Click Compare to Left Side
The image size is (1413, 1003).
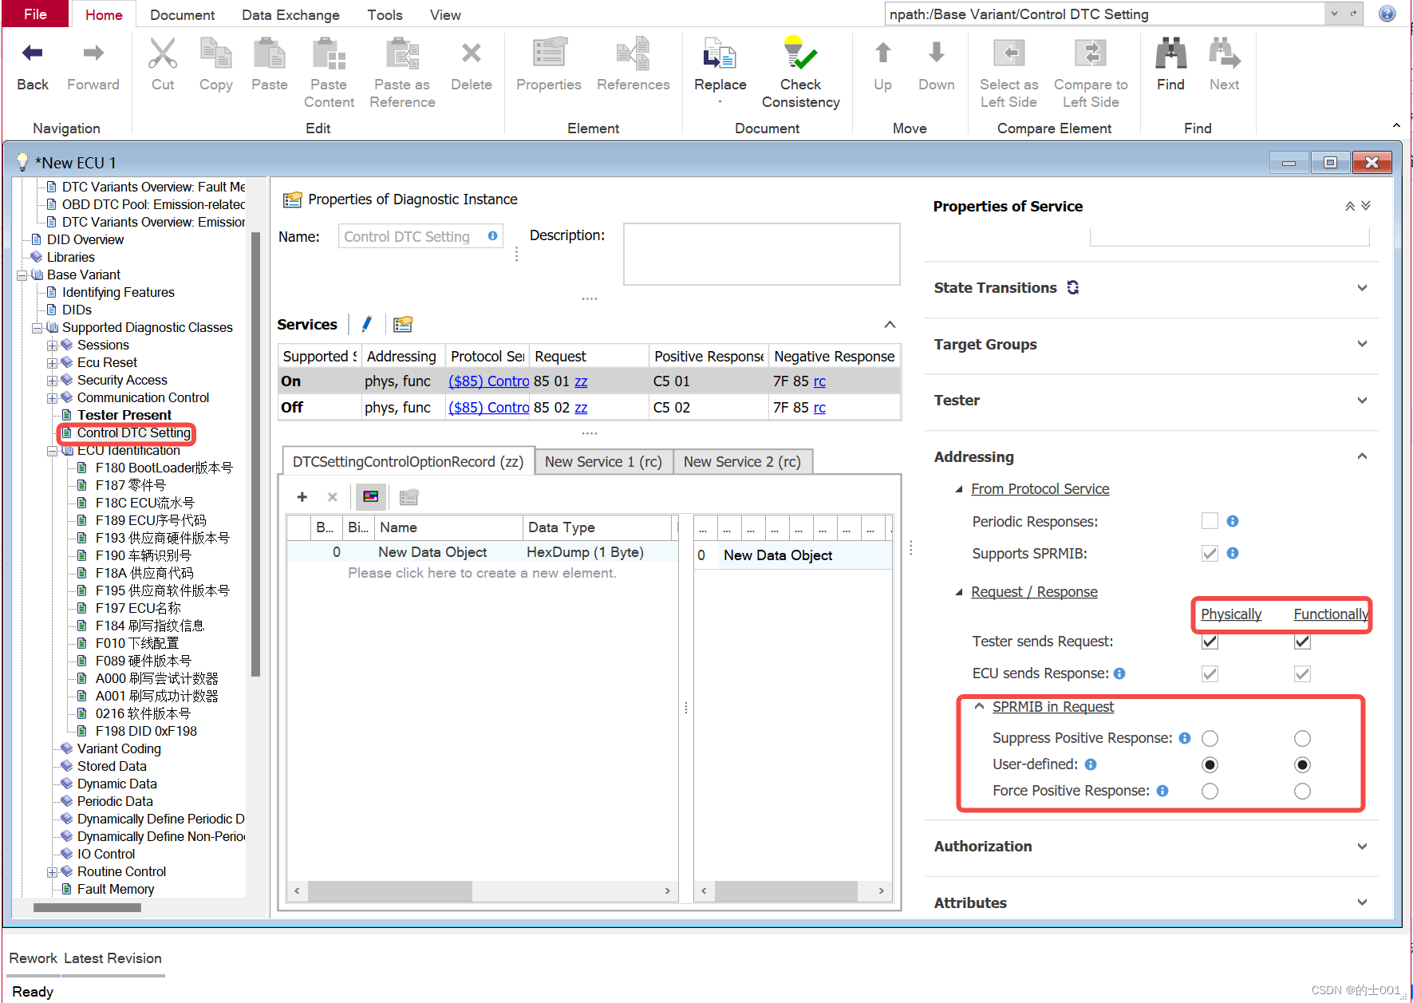(x=1091, y=53)
